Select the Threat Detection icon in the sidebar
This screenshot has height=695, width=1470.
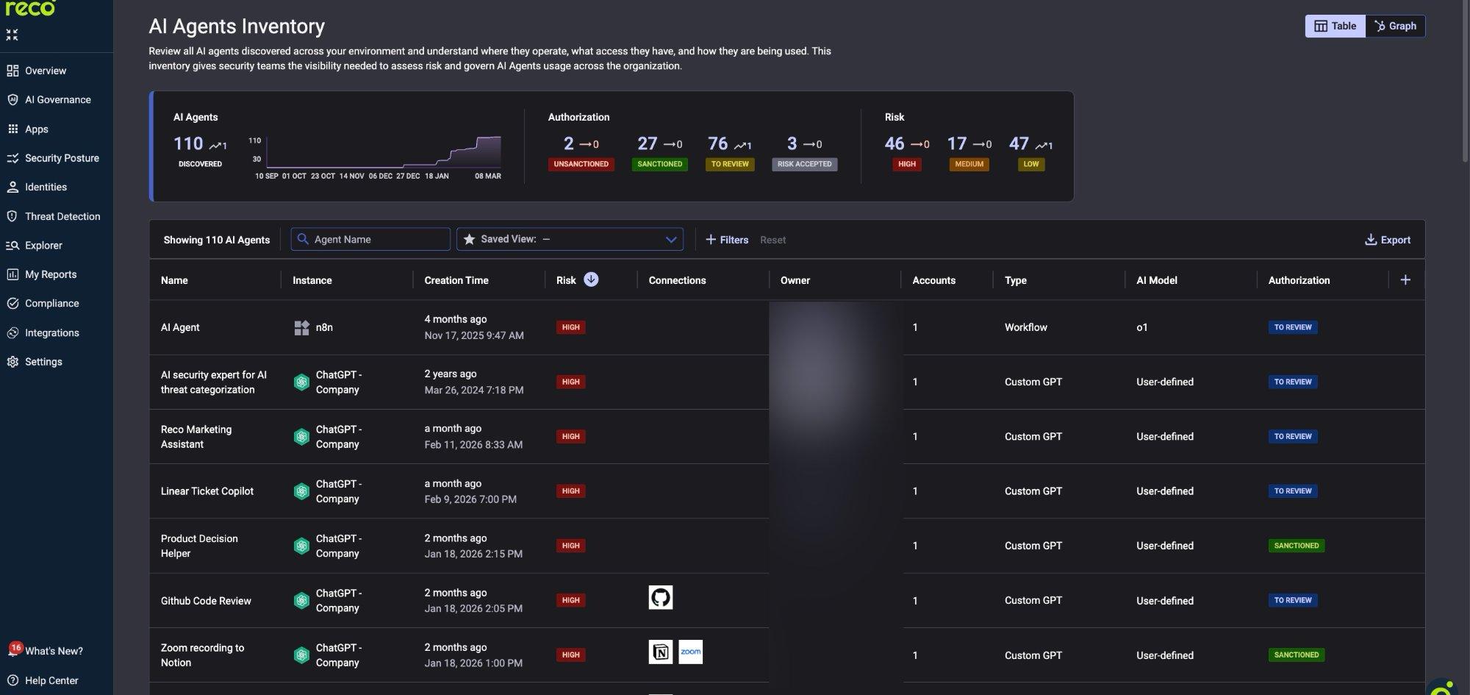click(x=12, y=216)
